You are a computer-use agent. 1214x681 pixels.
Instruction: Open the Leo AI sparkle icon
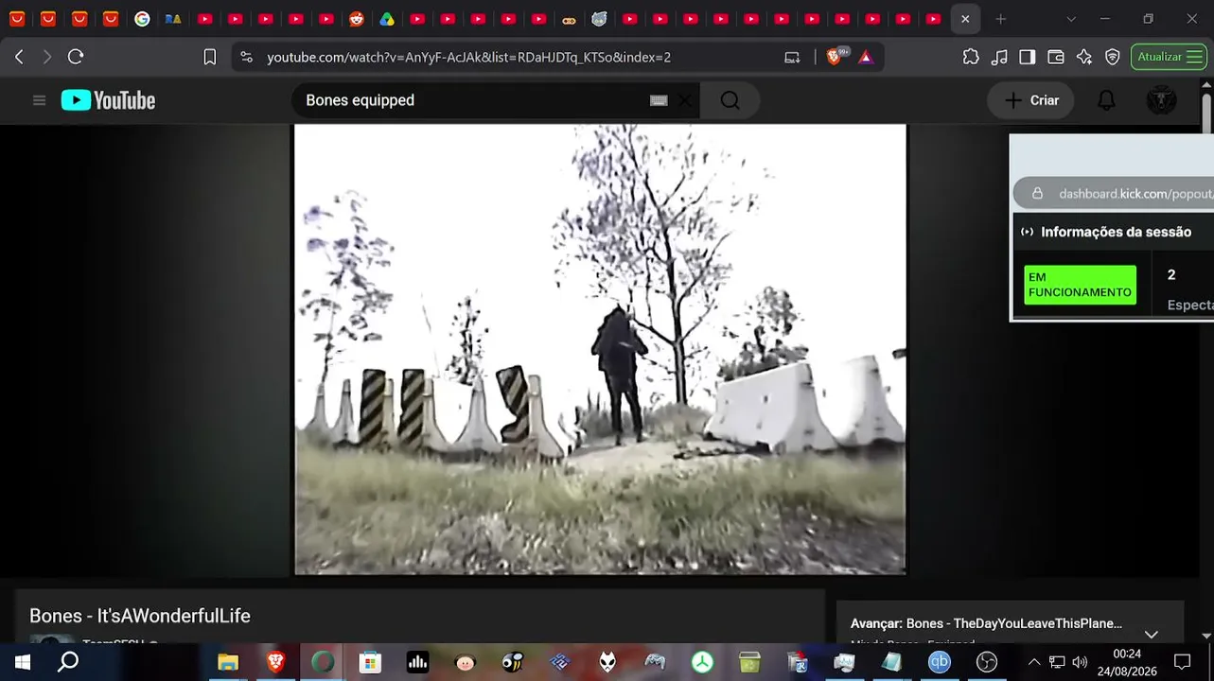(1084, 57)
